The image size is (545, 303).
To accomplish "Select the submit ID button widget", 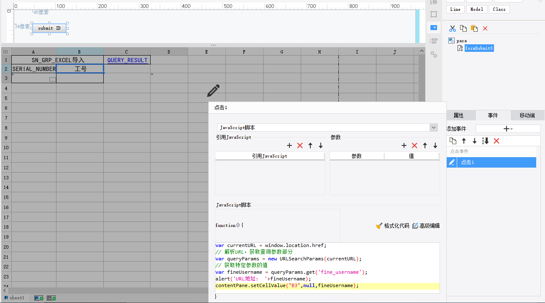I will pos(49,28).
